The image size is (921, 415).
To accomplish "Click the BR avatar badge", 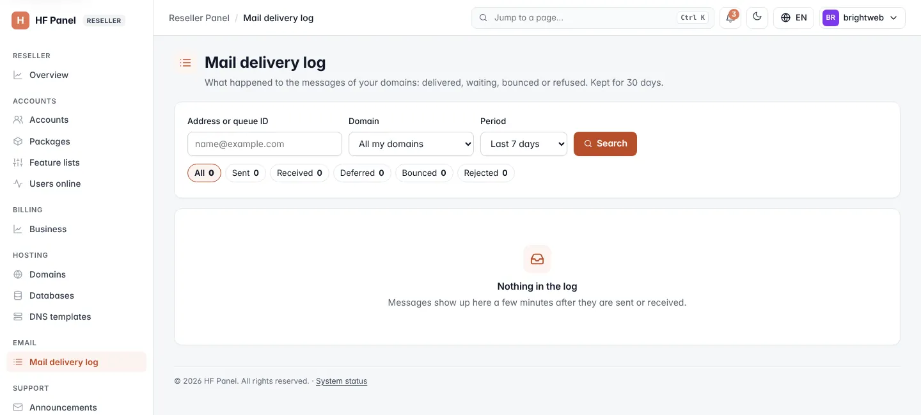I will 830,18.
